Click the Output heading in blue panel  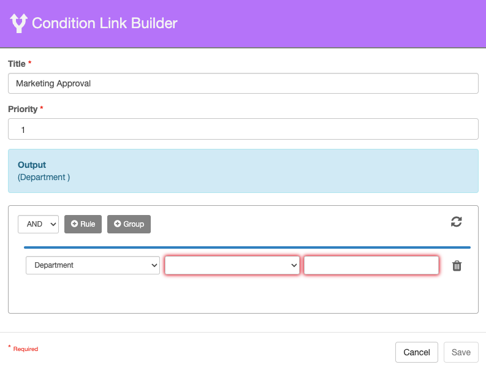click(32, 165)
